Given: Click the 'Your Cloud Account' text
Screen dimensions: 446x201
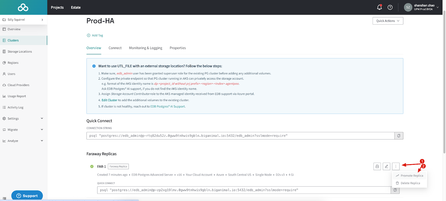Looking at the screenshot, I should 199,175.
